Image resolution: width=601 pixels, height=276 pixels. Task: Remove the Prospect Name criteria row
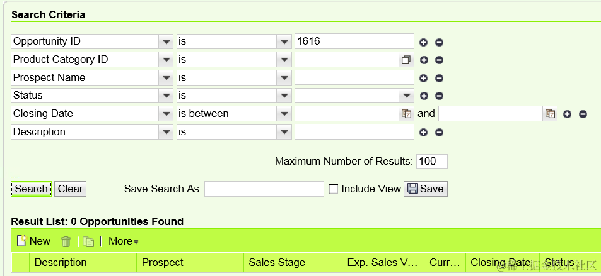440,79
